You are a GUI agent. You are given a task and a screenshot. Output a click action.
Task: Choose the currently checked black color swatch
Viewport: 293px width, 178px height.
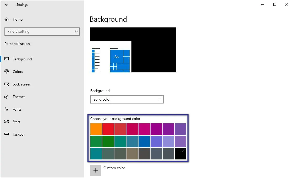(180, 153)
